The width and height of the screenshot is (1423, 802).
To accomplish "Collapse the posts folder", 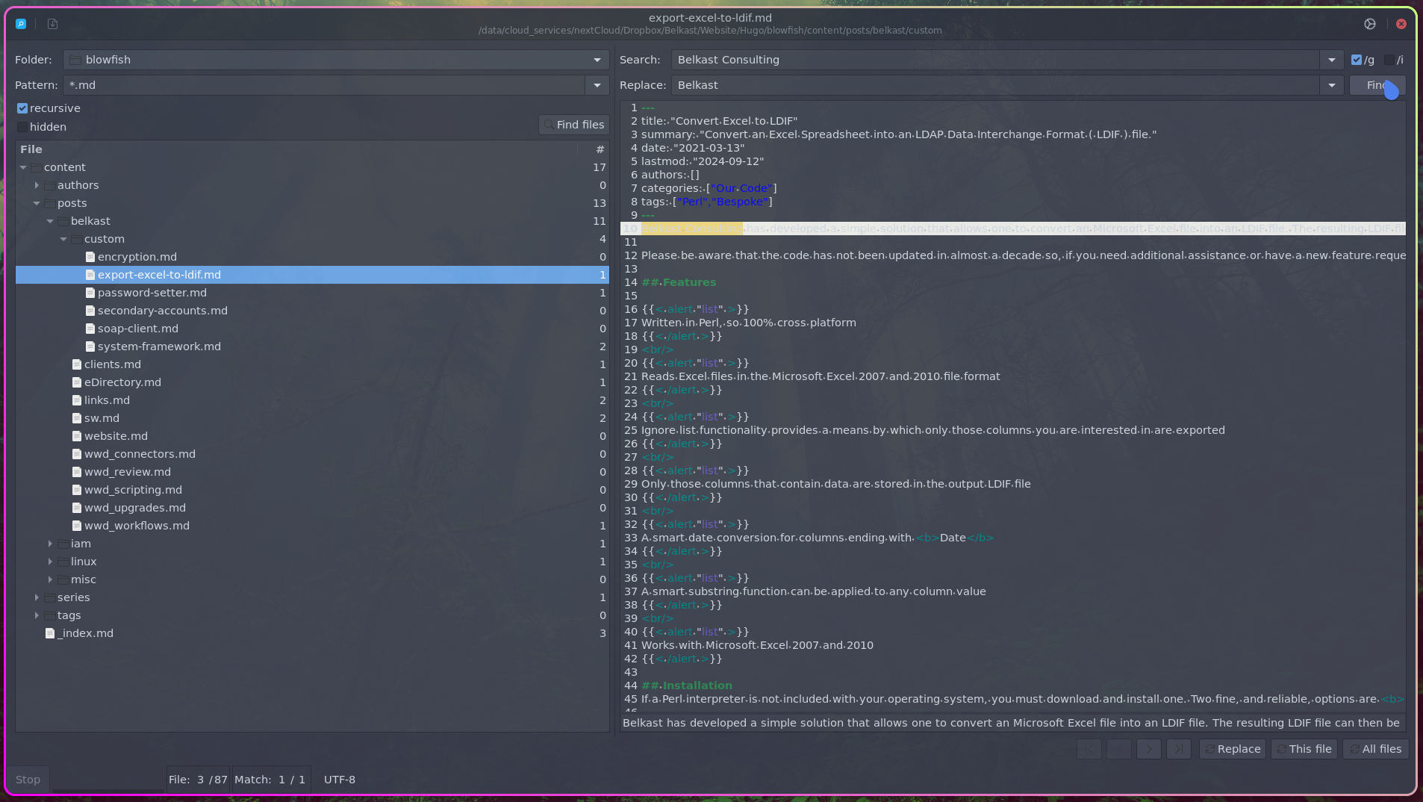I will coord(37,203).
